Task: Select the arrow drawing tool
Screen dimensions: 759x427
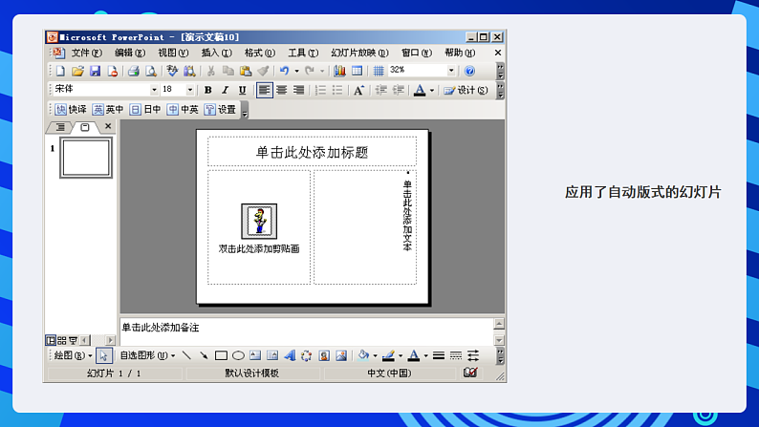Action: (204, 356)
